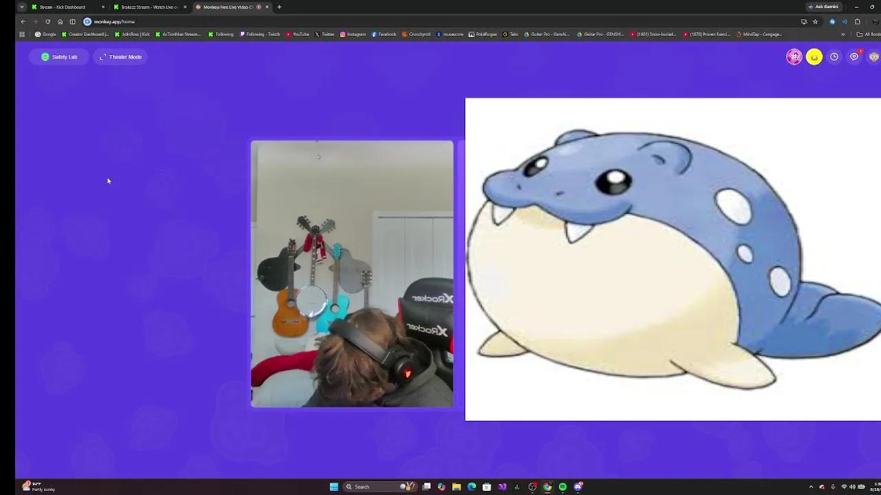Open the PokéRogue bookmark
The image size is (881, 495).
click(x=482, y=34)
